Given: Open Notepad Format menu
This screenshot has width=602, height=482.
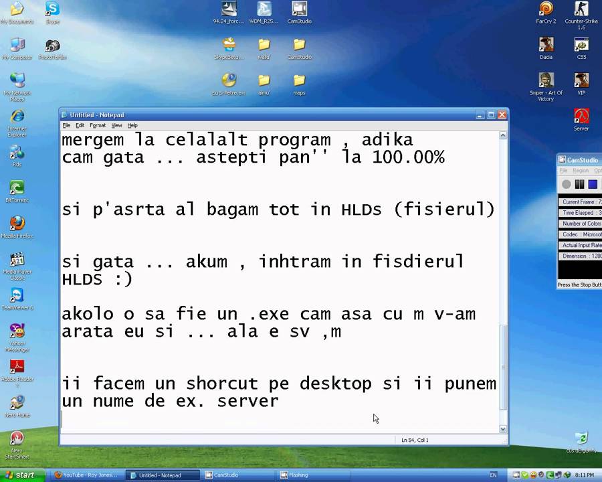Looking at the screenshot, I should pyautogui.click(x=98, y=125).
